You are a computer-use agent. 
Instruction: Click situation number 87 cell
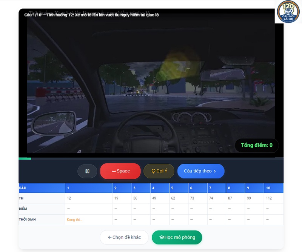click(235, 198)
